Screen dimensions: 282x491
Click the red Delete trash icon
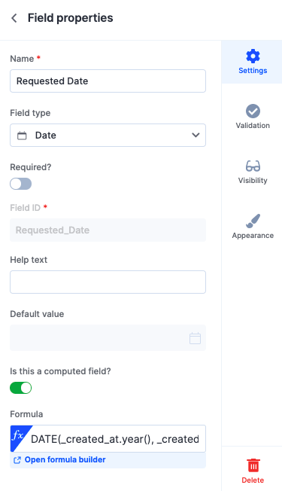[253, 465]
